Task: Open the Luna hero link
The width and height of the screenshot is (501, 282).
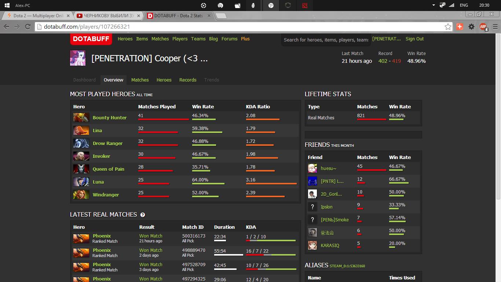Action: pos(98,182)
